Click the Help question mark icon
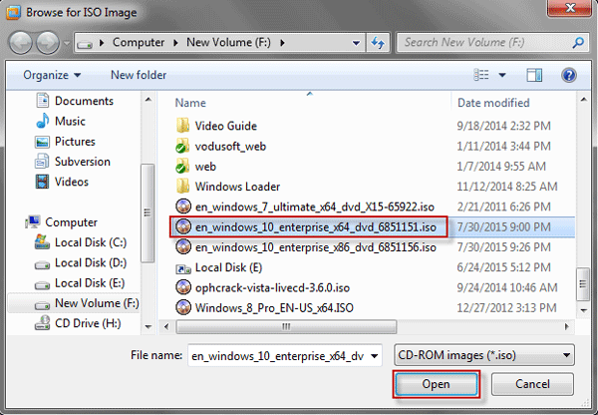Screen dimensions: 598x415 pos(568,75)
